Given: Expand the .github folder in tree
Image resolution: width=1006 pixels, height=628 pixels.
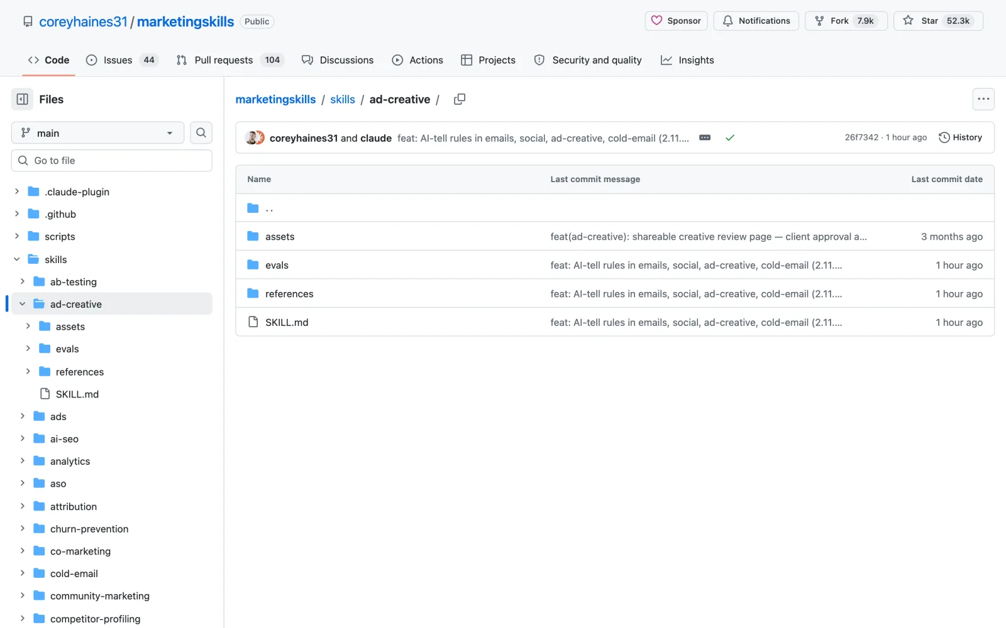Looking at the screenshot, I should [17, 214].
